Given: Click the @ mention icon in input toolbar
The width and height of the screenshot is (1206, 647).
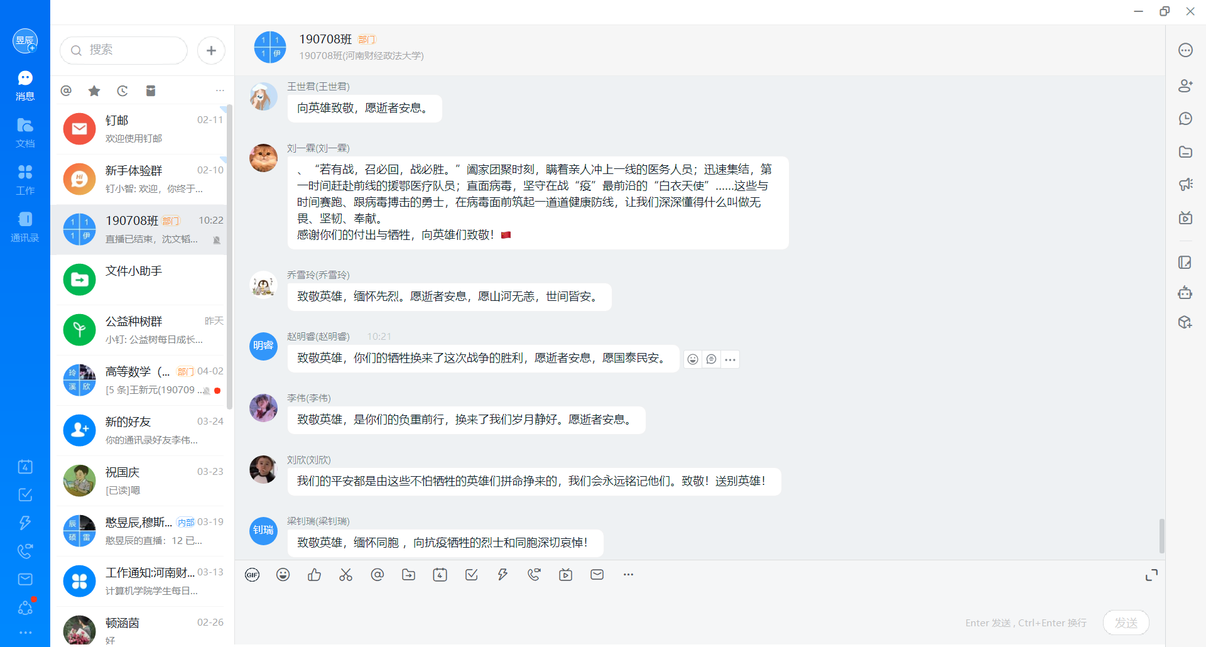Looking at the screenshot, I should (x=377, y=575).
